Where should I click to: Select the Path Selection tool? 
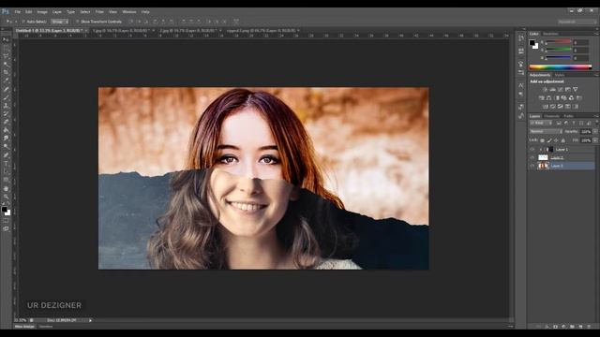click(x=6, y=171)
